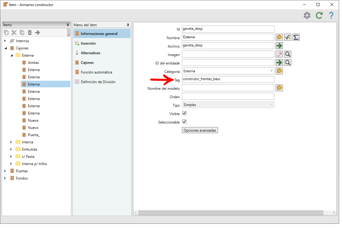Expand the c/ Pasta folder

[x=11, y=157]
